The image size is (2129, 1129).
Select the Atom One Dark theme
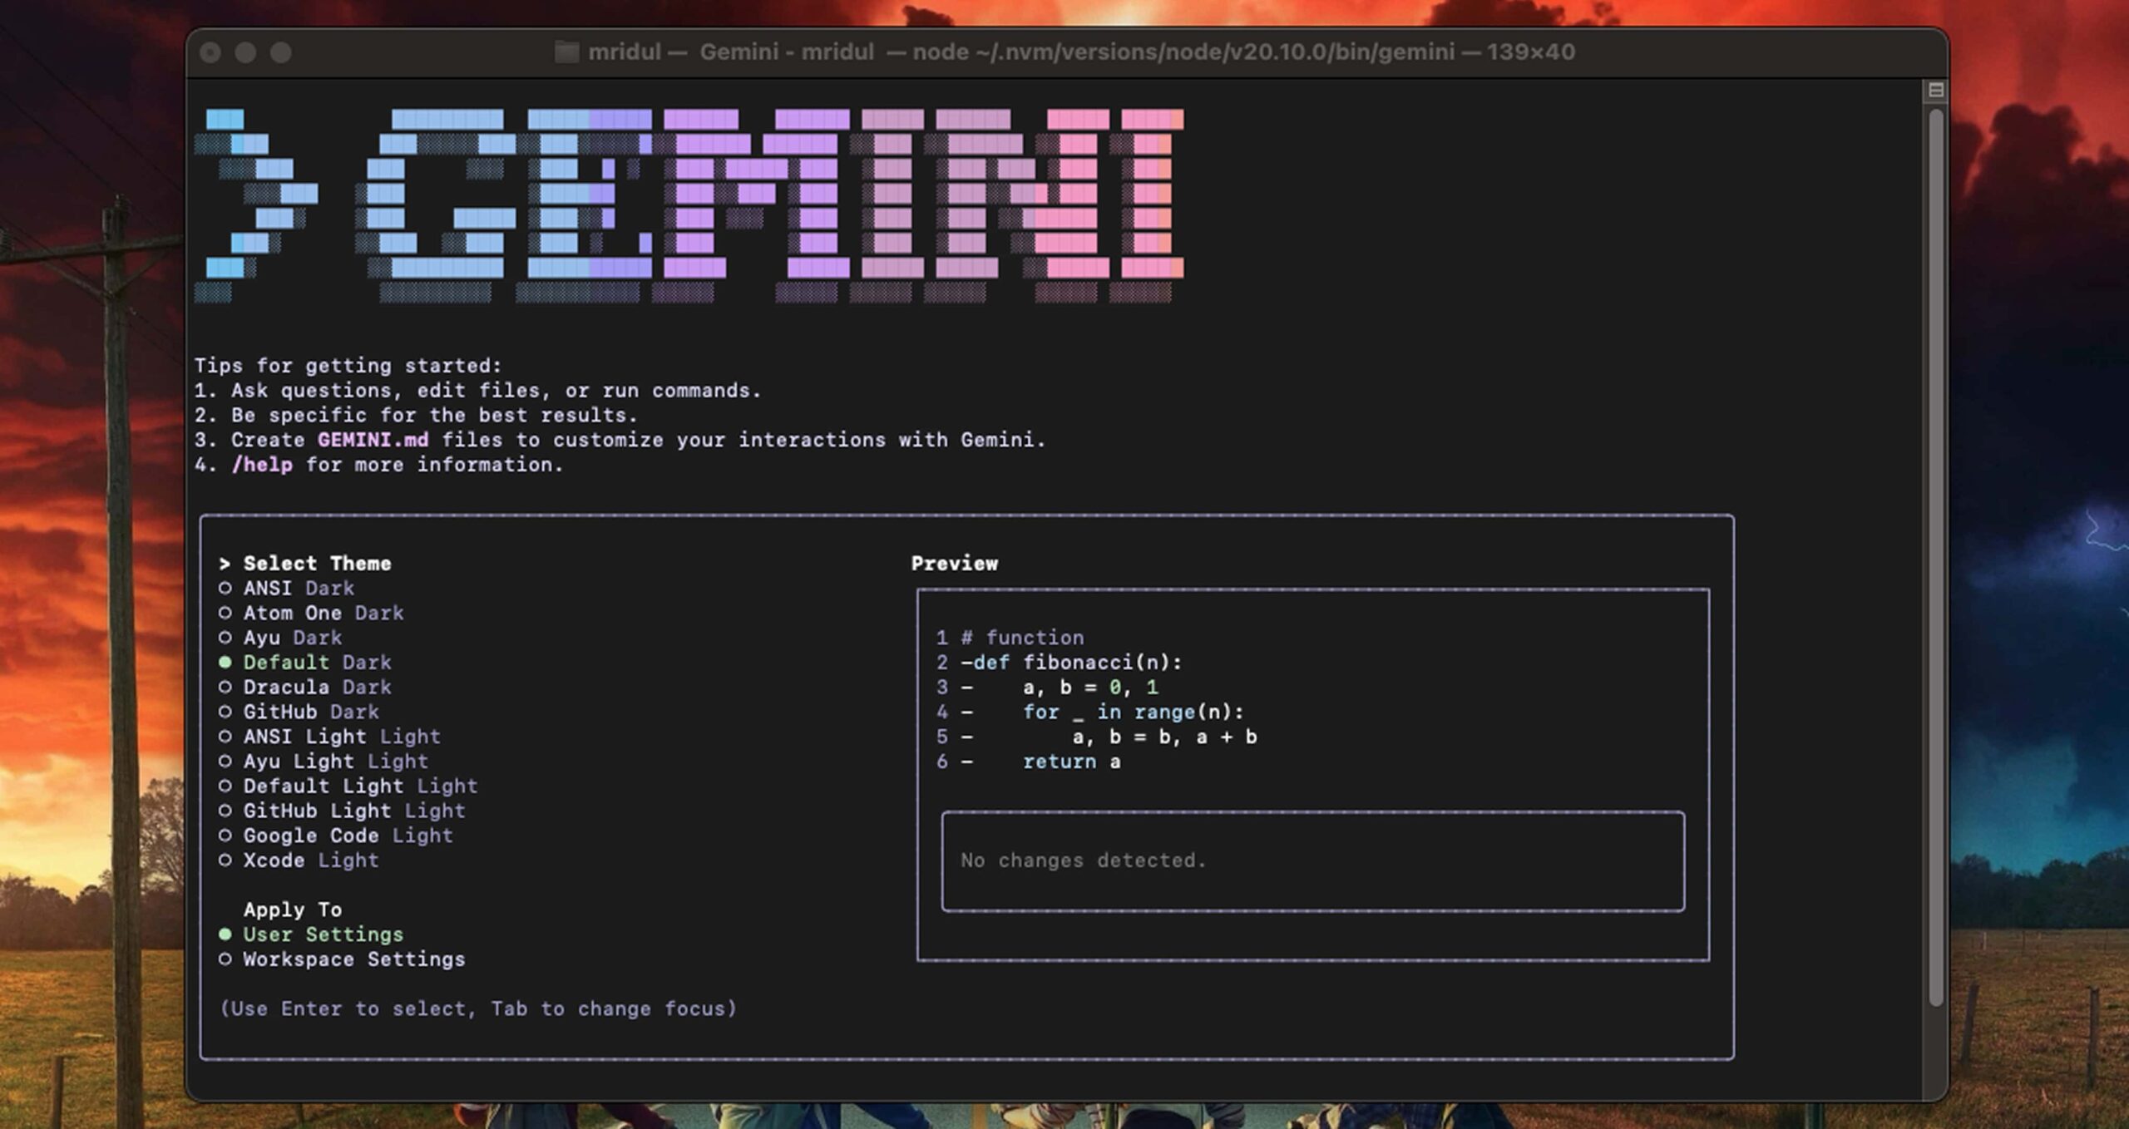(311, 614)
